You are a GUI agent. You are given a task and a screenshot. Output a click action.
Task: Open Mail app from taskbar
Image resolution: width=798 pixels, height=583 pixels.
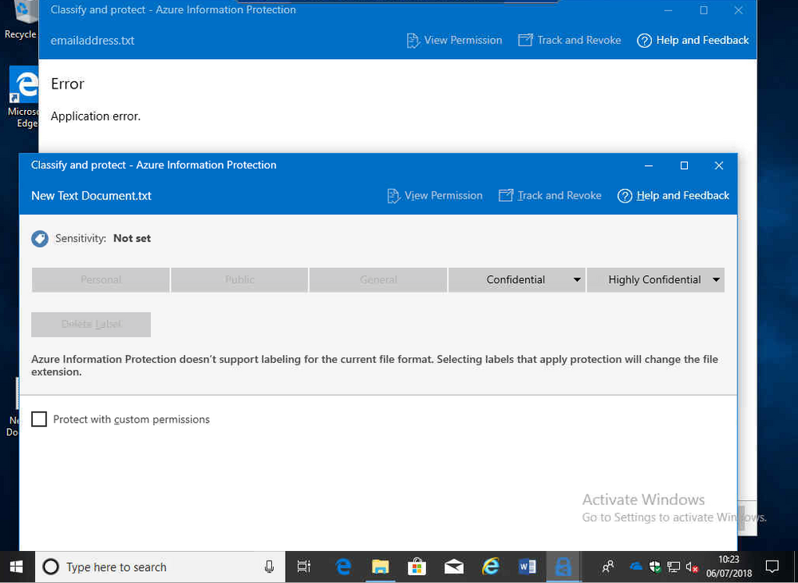[x=454, y=567]
